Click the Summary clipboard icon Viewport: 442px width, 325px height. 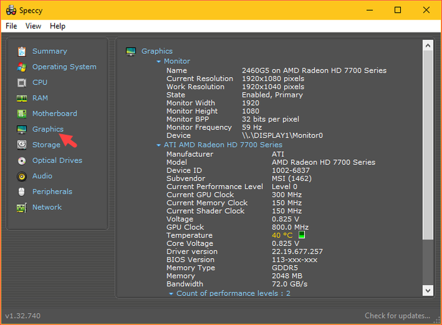[x=21, y=51]
